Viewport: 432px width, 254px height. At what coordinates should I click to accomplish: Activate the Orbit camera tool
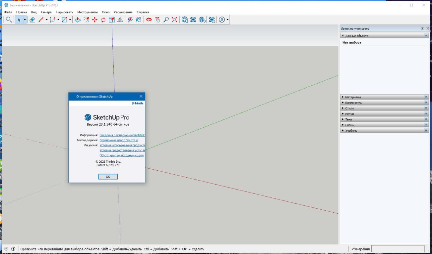point(149,20)
